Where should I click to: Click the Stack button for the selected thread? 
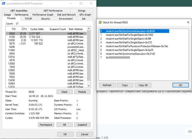65,92
